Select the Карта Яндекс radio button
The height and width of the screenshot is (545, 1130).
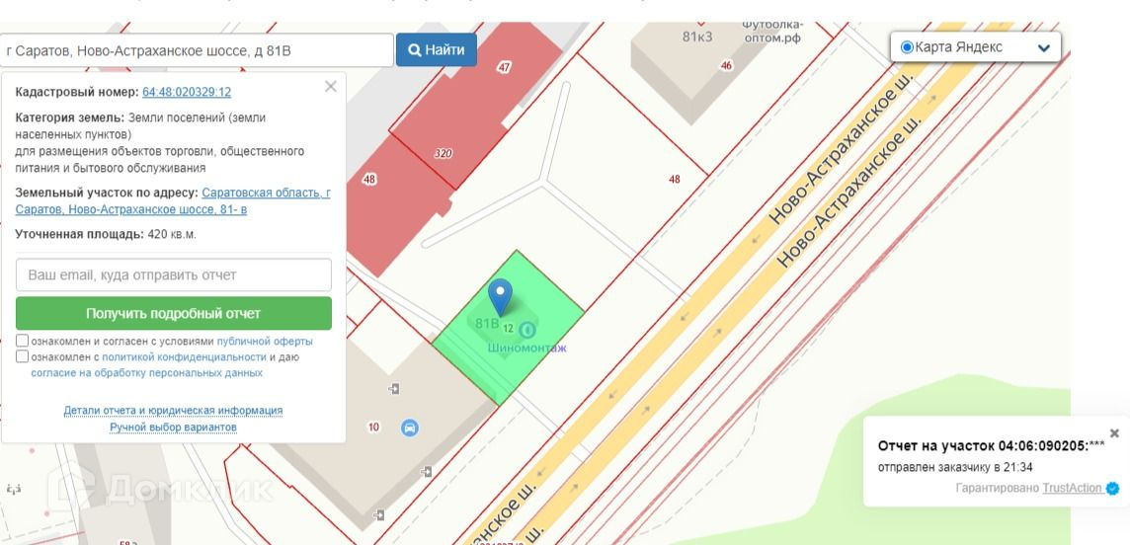point(907,47)
